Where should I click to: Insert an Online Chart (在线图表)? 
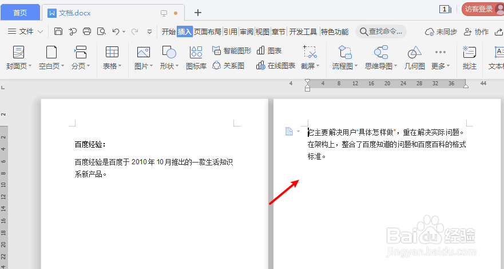(x=276, y=66)
